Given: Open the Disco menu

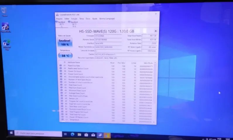Looking at the screenshot, I should [88, 19].
